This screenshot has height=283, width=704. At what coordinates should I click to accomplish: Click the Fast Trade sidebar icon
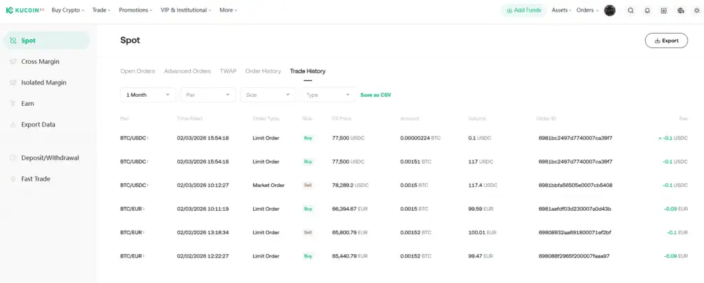click(13, 179)
